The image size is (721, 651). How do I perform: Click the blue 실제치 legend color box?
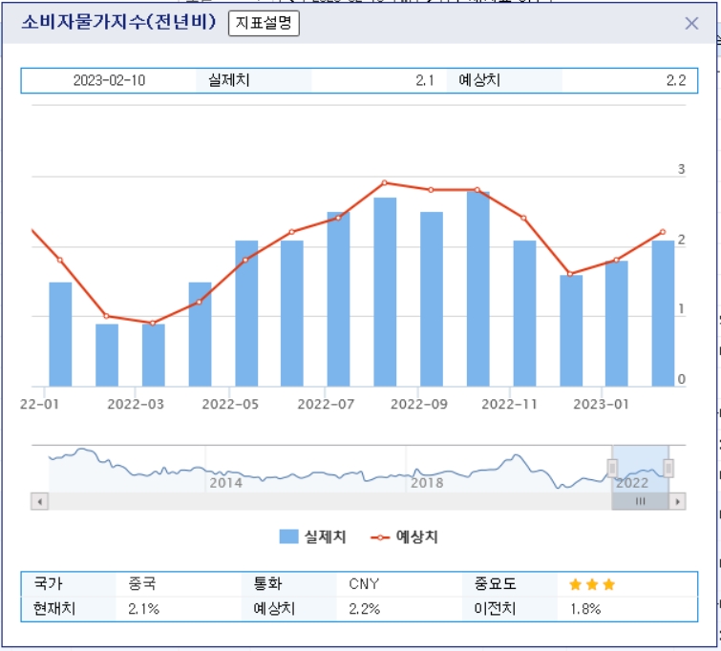[288, 536]
